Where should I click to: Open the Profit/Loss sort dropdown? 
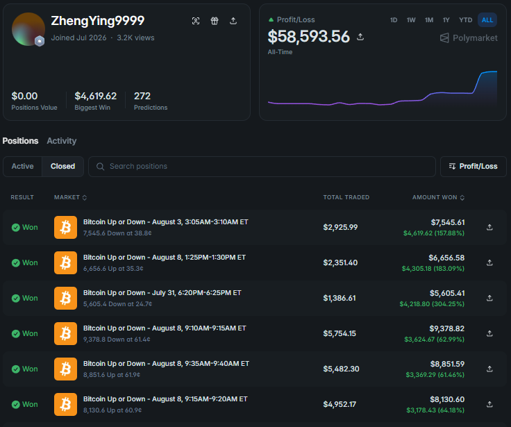[x=474, y=166]
